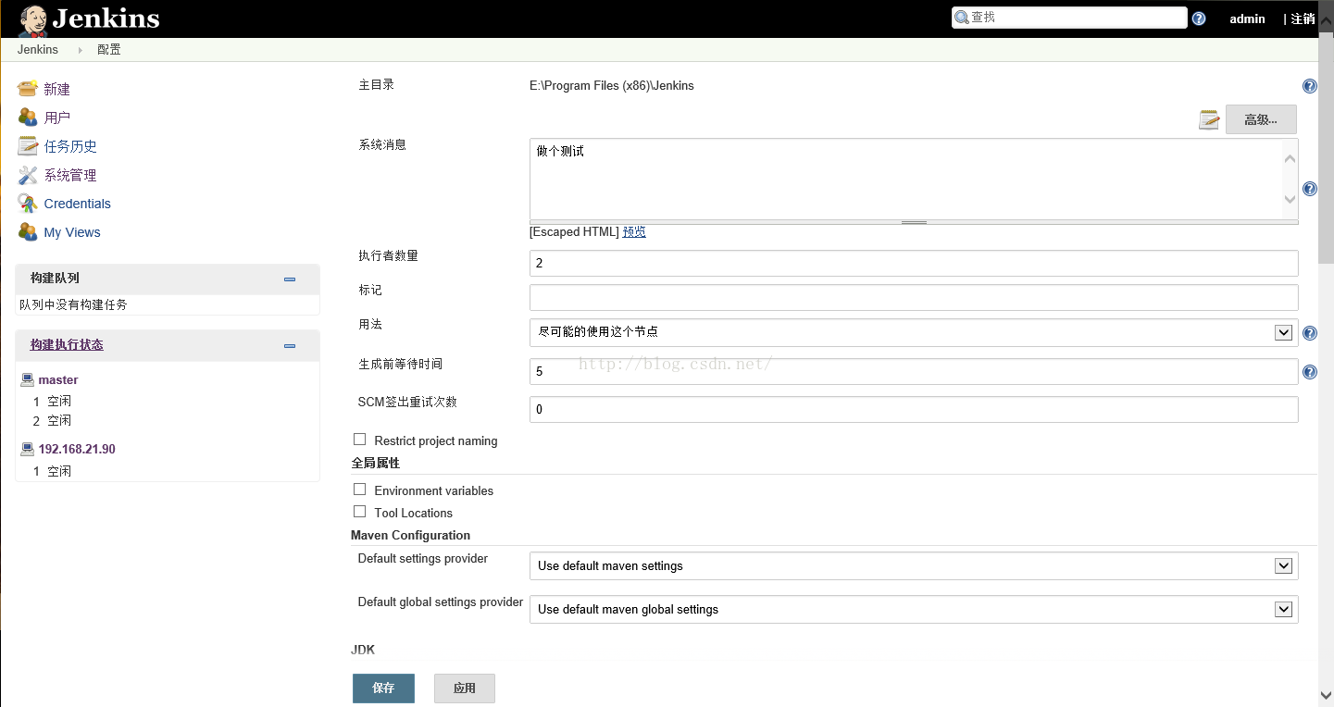This screenshot has width=1334, height=707.
Task: Click the 192.168.21.90 node computer icon
Action: [x=28, y=449]
